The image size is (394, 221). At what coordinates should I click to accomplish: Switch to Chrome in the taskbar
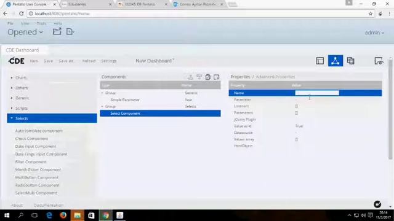click(105, 215)
